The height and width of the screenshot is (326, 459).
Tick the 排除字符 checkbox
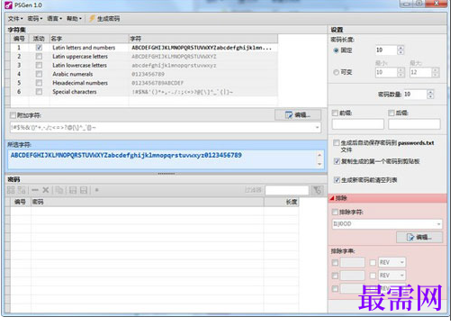[x=335, y=213]
